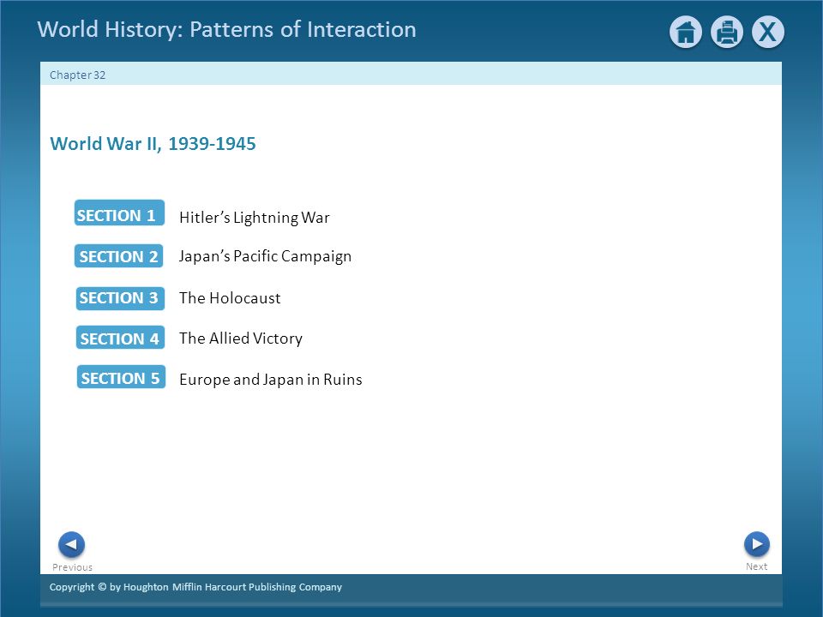The image size is (823, 617).
Task: Open the SECTION 5 button
Action: tap(121, 377)
